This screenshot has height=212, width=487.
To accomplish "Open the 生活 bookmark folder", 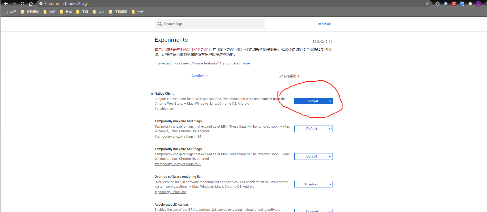I will click(x=138, y=12).
